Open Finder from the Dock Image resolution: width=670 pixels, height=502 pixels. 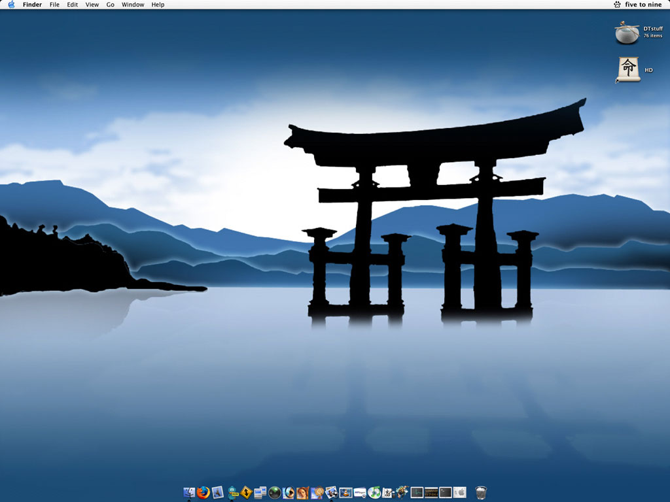pyautogui.click(x=189, y=492)
